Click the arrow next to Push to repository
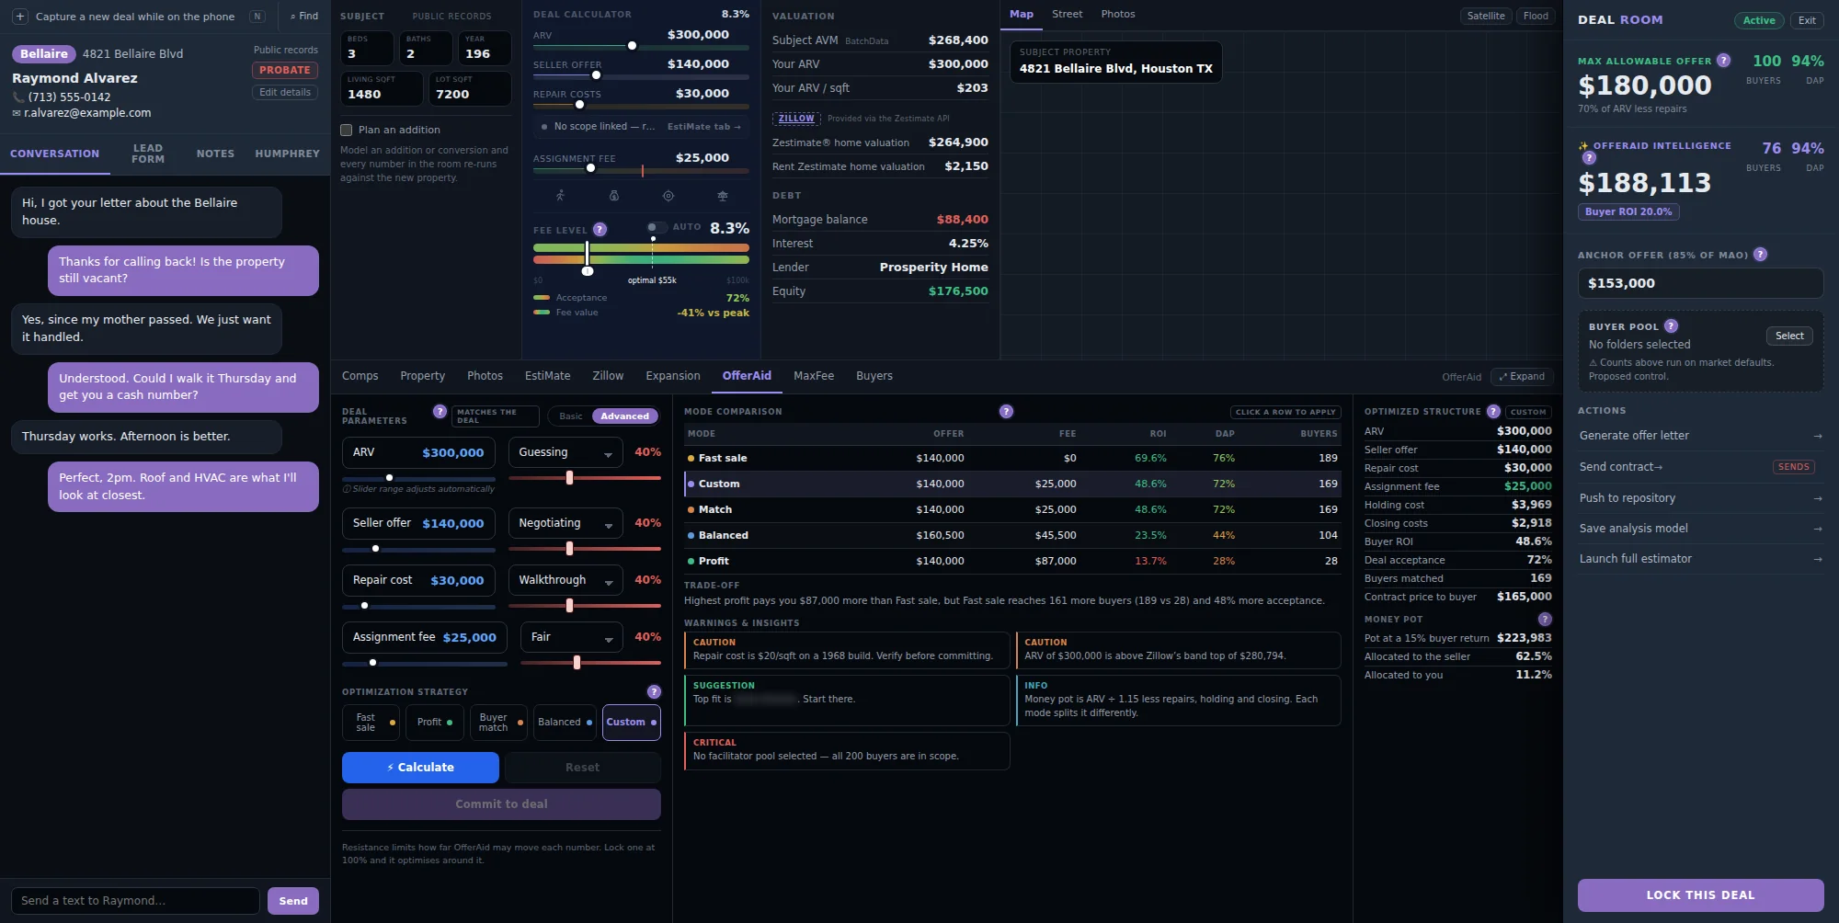 [1817, 498]
